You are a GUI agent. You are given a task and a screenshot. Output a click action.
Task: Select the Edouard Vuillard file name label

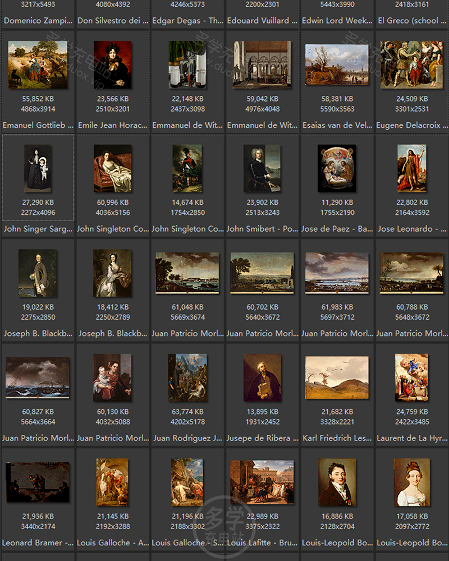[x=262, y=21]
